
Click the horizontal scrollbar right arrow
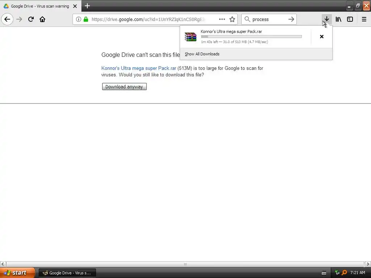368,264
